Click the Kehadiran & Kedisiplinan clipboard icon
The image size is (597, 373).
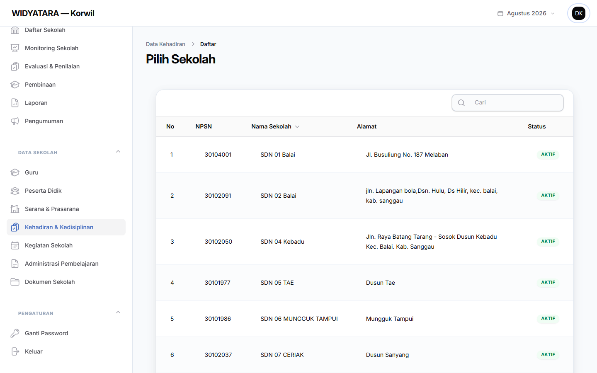15,227
